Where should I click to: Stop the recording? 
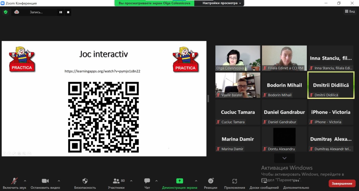coord(68,12)
